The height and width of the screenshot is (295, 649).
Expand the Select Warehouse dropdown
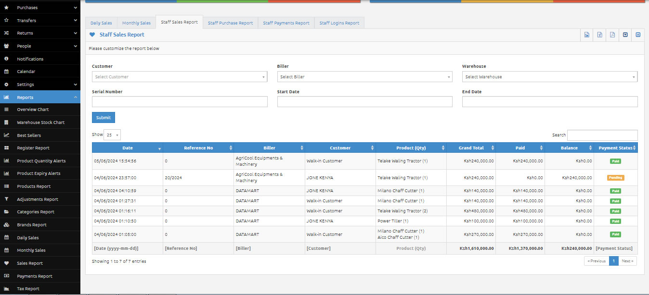coord(549,77)
